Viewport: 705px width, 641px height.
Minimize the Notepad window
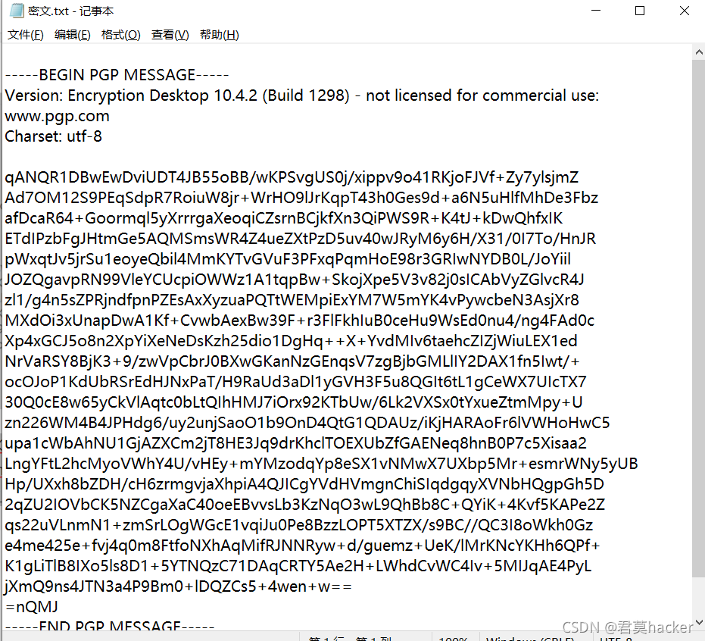tap(596, 11)
